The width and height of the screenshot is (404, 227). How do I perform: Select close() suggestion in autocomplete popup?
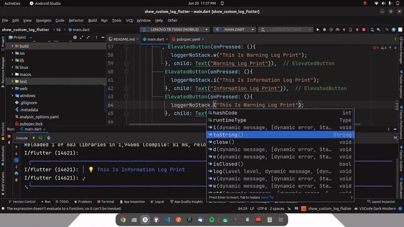pyautogui.click(x=280, y=142)
